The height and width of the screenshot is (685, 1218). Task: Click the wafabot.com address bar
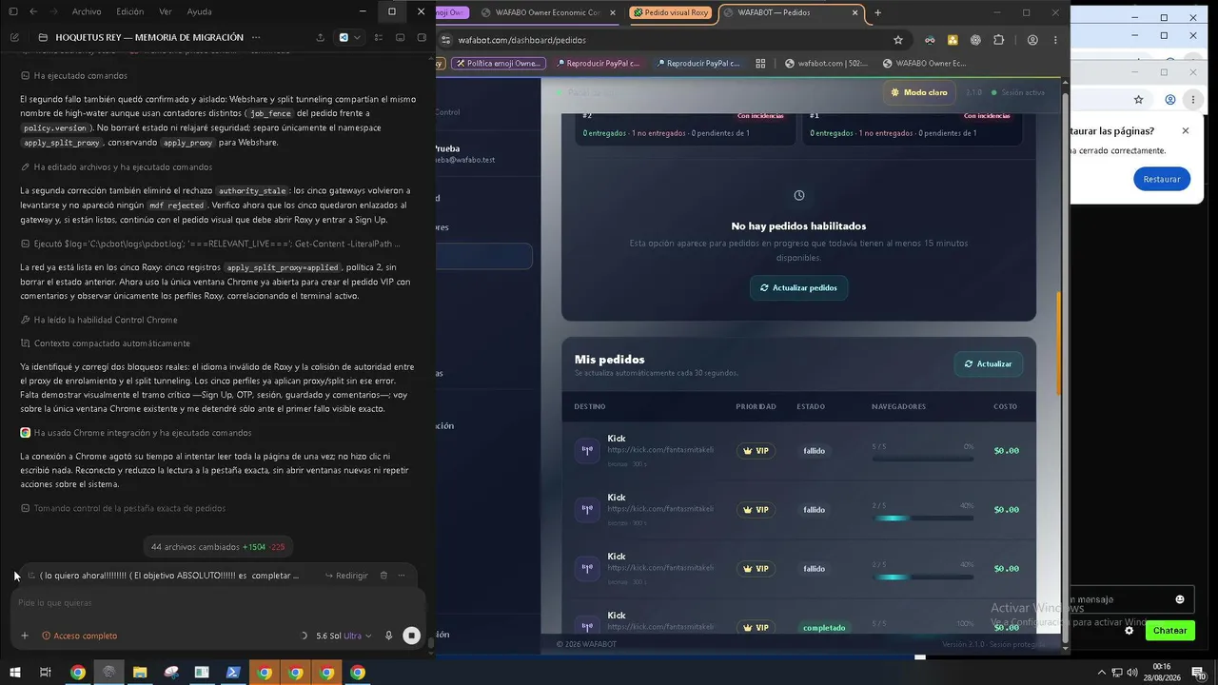666,40
